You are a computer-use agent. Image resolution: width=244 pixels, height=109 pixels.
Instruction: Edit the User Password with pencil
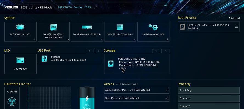pyautogui.click(x=167, y=98)
